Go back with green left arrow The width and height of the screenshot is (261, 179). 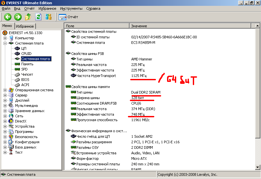(8, 17)
